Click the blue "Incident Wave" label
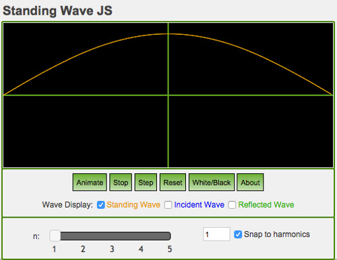This screenshot has height=260, width=337. point(200,205)
